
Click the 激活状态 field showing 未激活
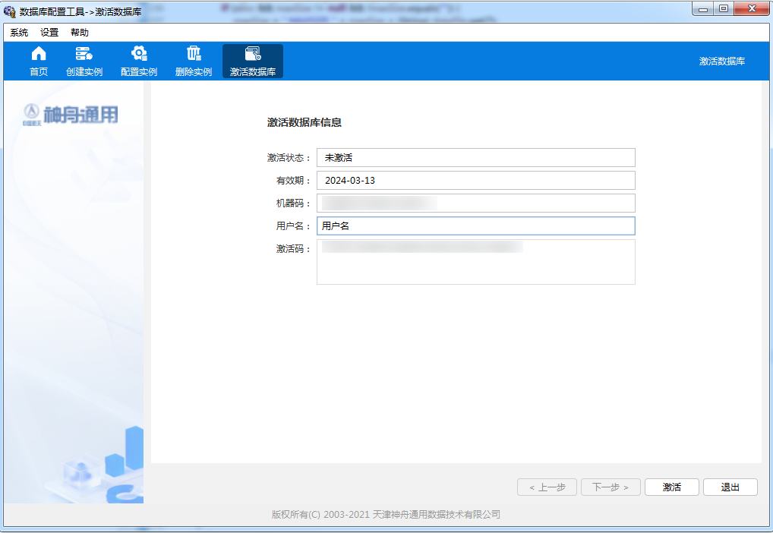tap(475, 158)
